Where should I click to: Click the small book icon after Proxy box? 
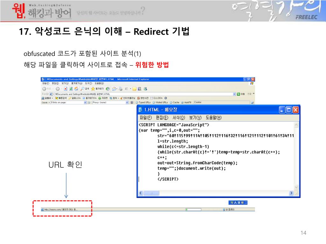point(132,102)
